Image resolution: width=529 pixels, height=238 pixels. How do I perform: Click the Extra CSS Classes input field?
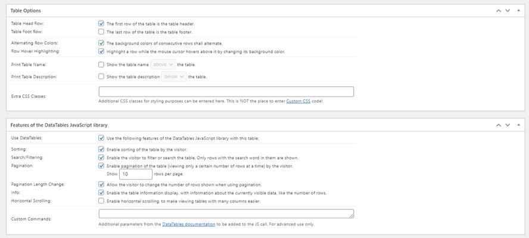point(226,92)
